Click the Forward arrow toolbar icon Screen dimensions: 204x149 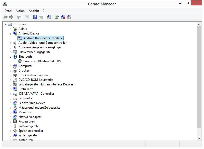coord(11,17)
